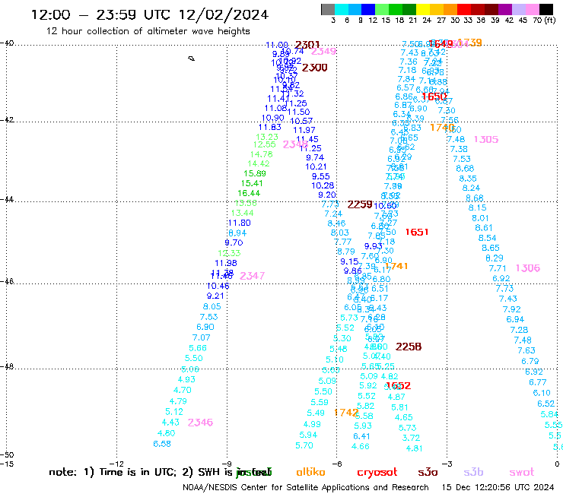Click the dark red pass label '2258'
The image size is (563, 494).
[x=409, y=347]
